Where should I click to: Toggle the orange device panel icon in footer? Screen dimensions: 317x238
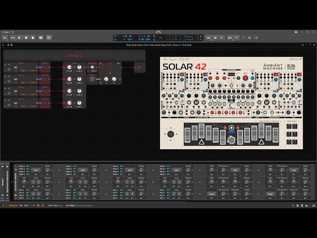38,206
